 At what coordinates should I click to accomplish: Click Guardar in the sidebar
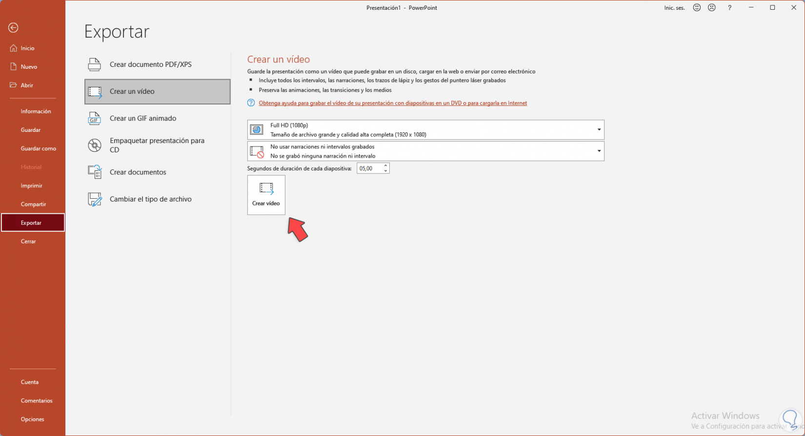[x=33, y=130]
